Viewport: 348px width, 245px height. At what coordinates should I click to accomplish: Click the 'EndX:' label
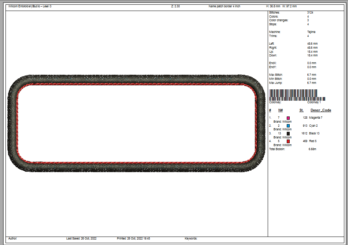point(273,63)
